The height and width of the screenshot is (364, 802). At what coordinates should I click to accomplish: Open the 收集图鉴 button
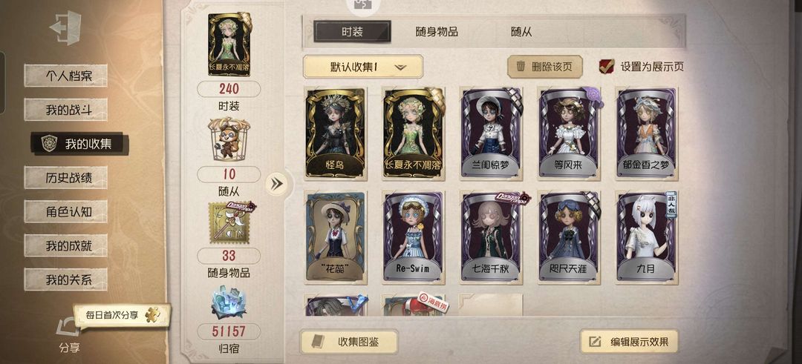(349, 342)
